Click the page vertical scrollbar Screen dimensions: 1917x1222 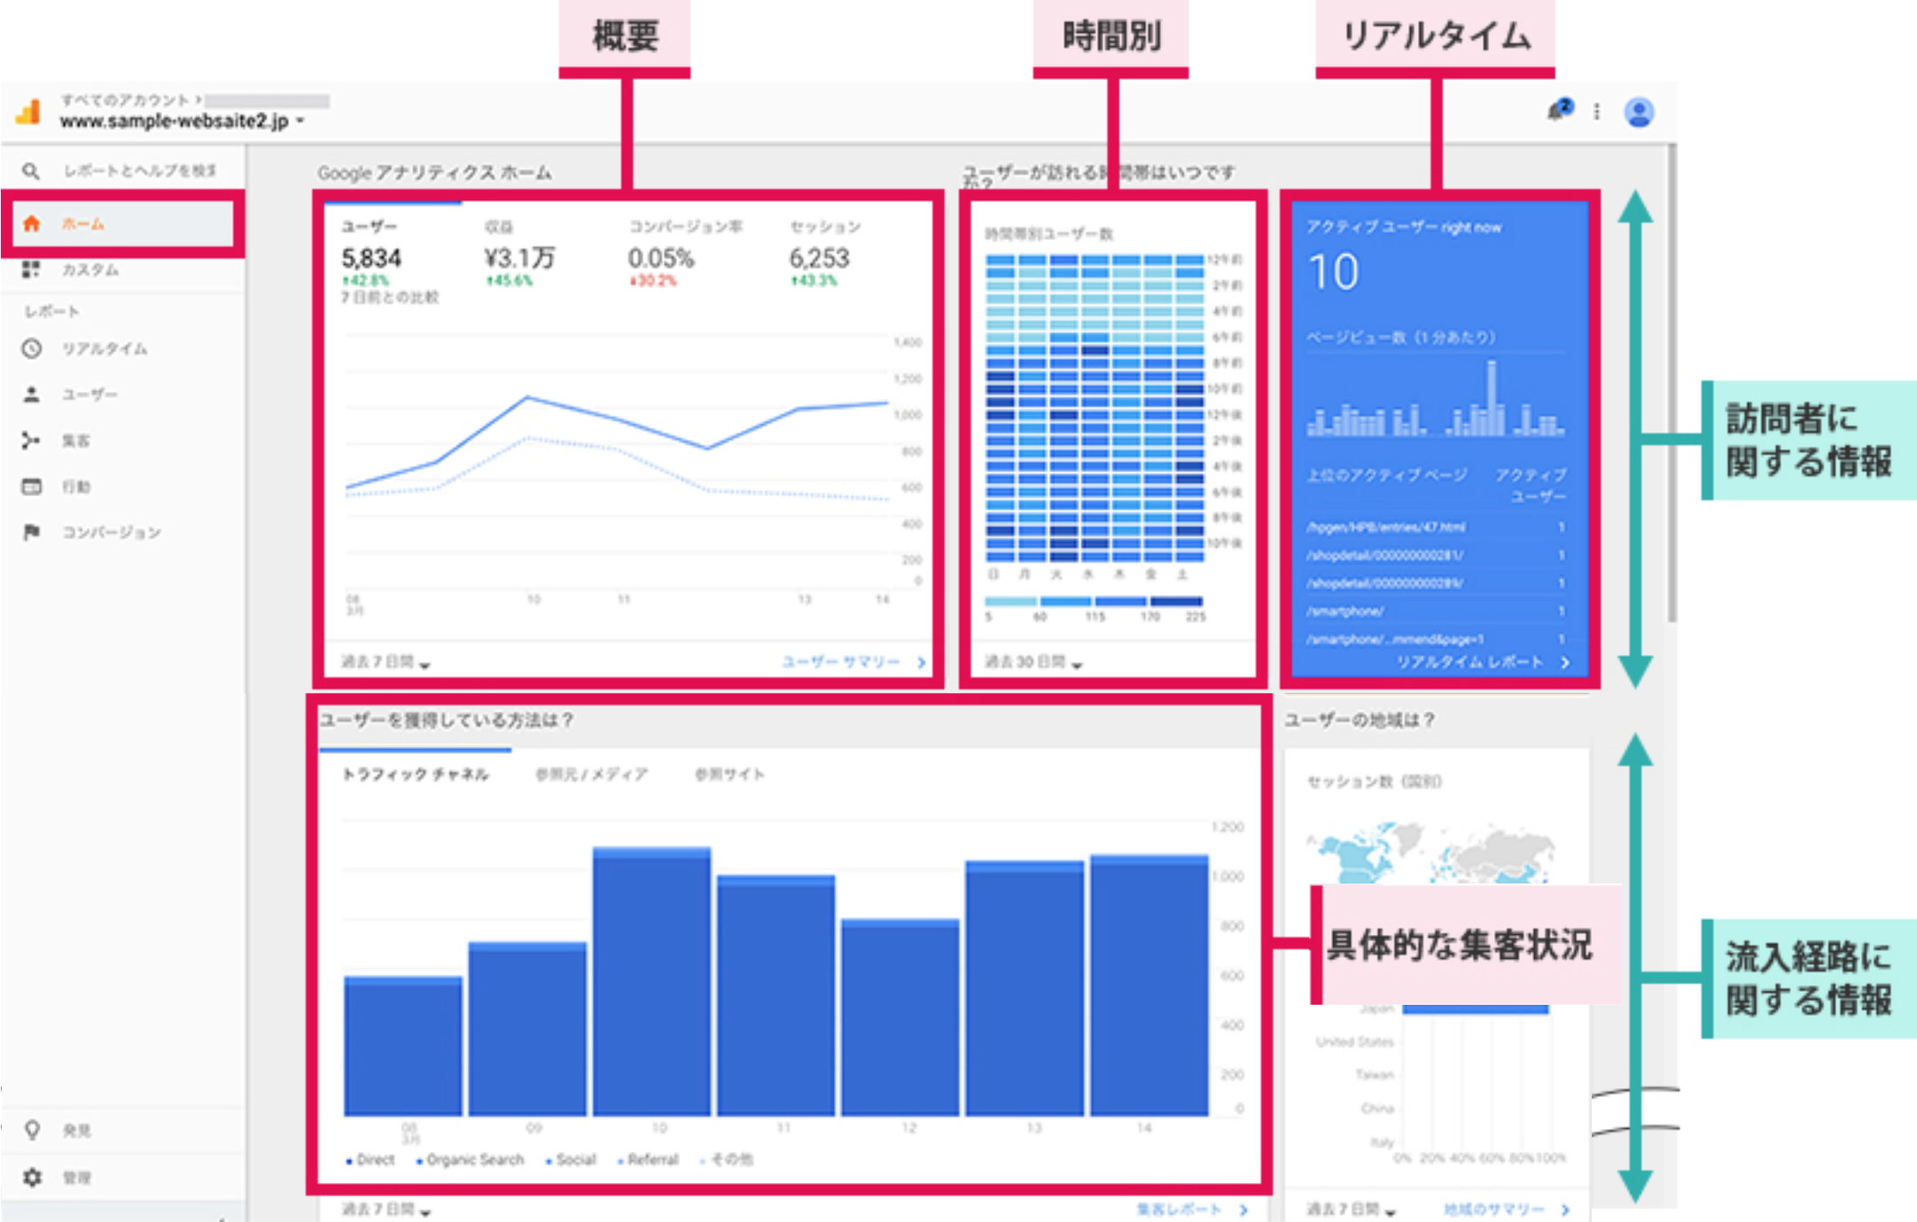coord(1672,383)
